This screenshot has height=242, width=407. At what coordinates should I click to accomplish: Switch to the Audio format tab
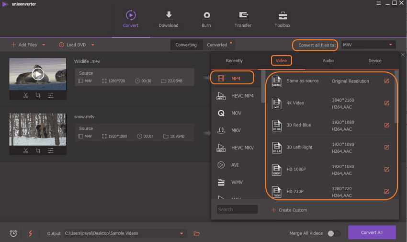(328, 61)
